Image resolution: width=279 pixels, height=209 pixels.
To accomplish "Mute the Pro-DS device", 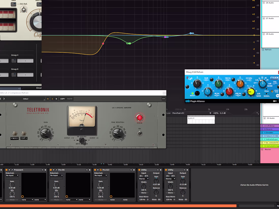I will click(56, 200).
